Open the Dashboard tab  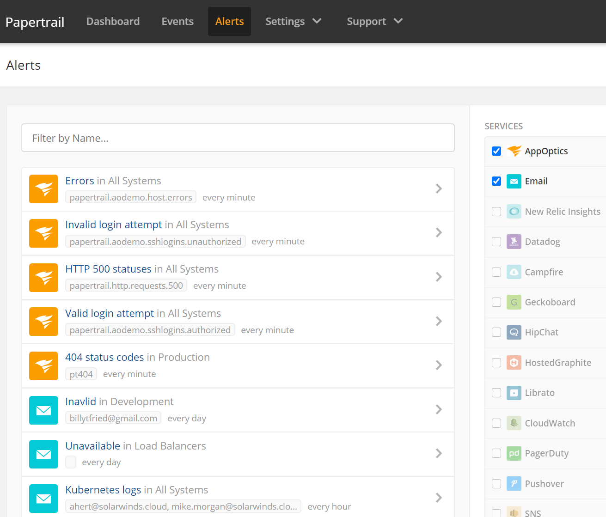(x=113, y=21)
